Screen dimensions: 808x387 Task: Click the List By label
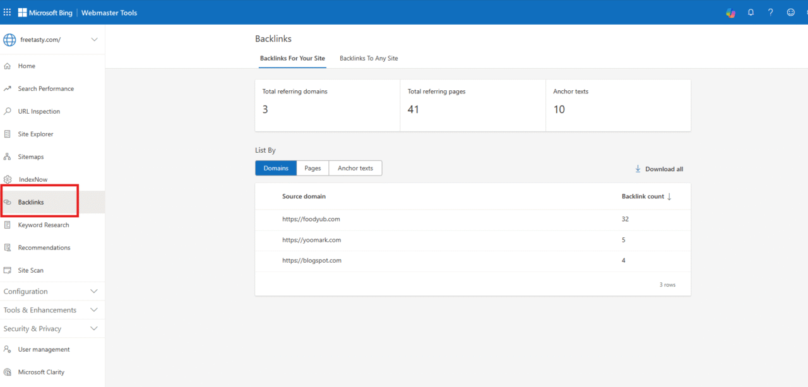pyautogui.click(x=265, y=150)
